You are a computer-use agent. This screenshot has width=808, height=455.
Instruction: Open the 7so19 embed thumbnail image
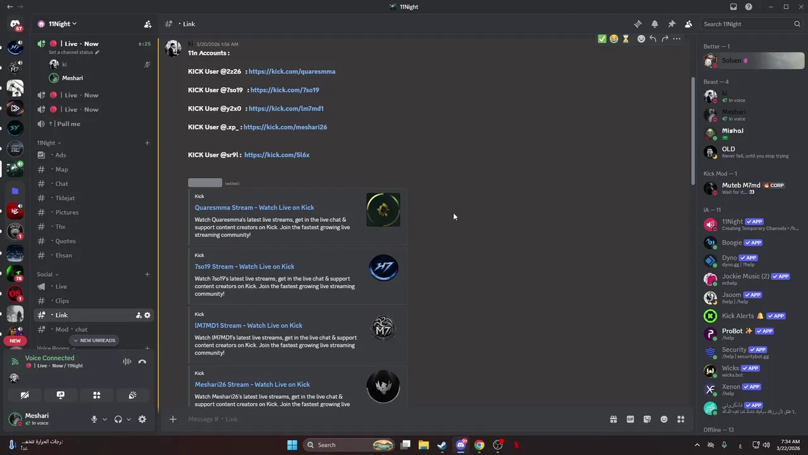(x=383, y=269)
